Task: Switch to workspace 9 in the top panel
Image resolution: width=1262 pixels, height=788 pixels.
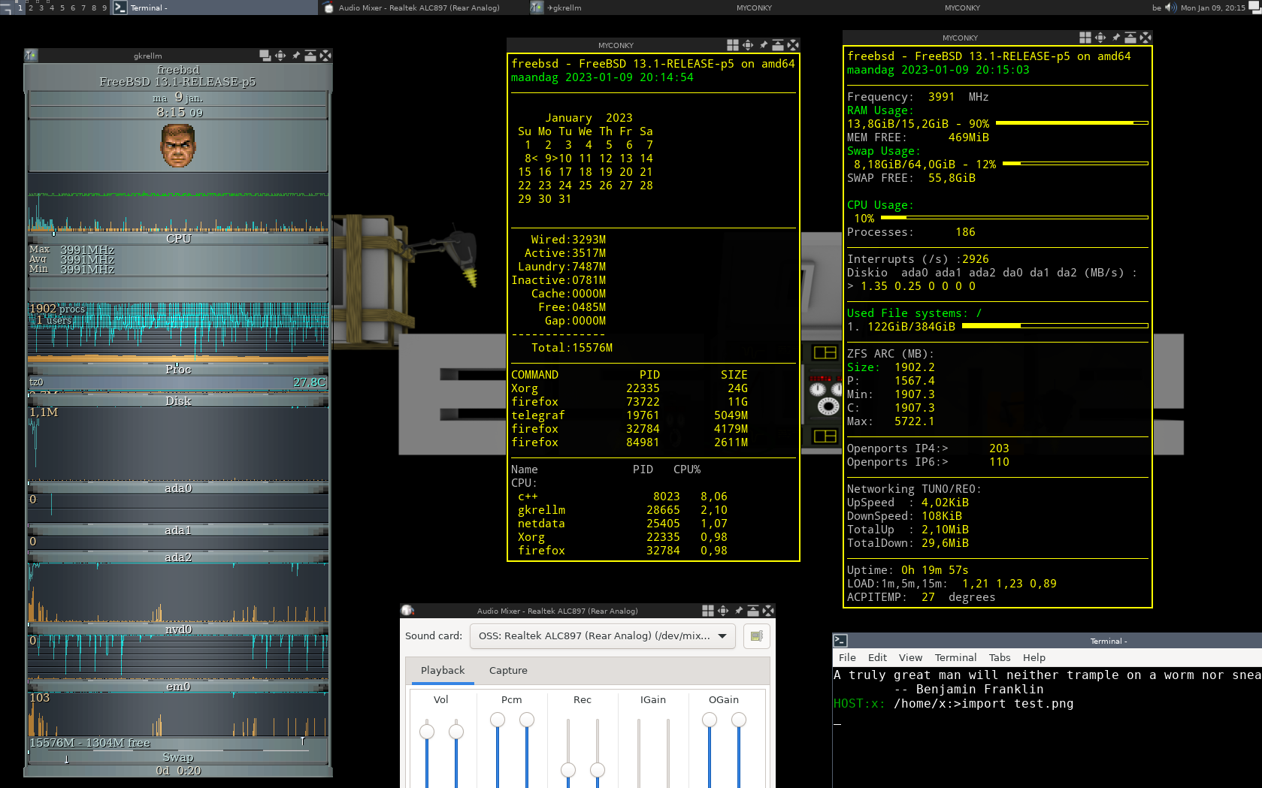Action: click(x=104, y=8)
